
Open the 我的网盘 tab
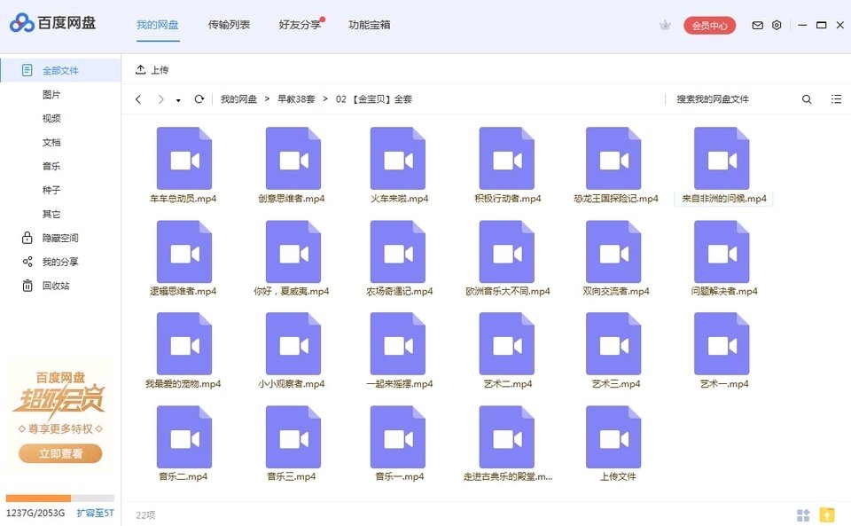(158, 25)
